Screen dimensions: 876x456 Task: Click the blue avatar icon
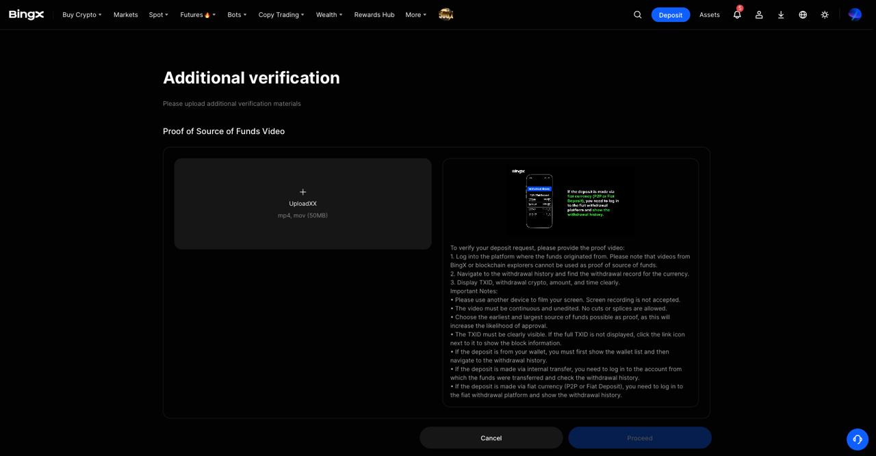(x=855, y=14)
